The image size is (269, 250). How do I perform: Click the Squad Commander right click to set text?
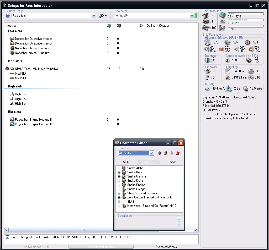225,118
